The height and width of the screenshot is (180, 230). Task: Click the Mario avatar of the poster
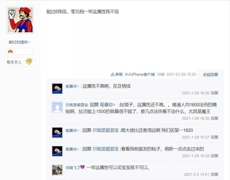pyautogui.click(x=20, y=20)
